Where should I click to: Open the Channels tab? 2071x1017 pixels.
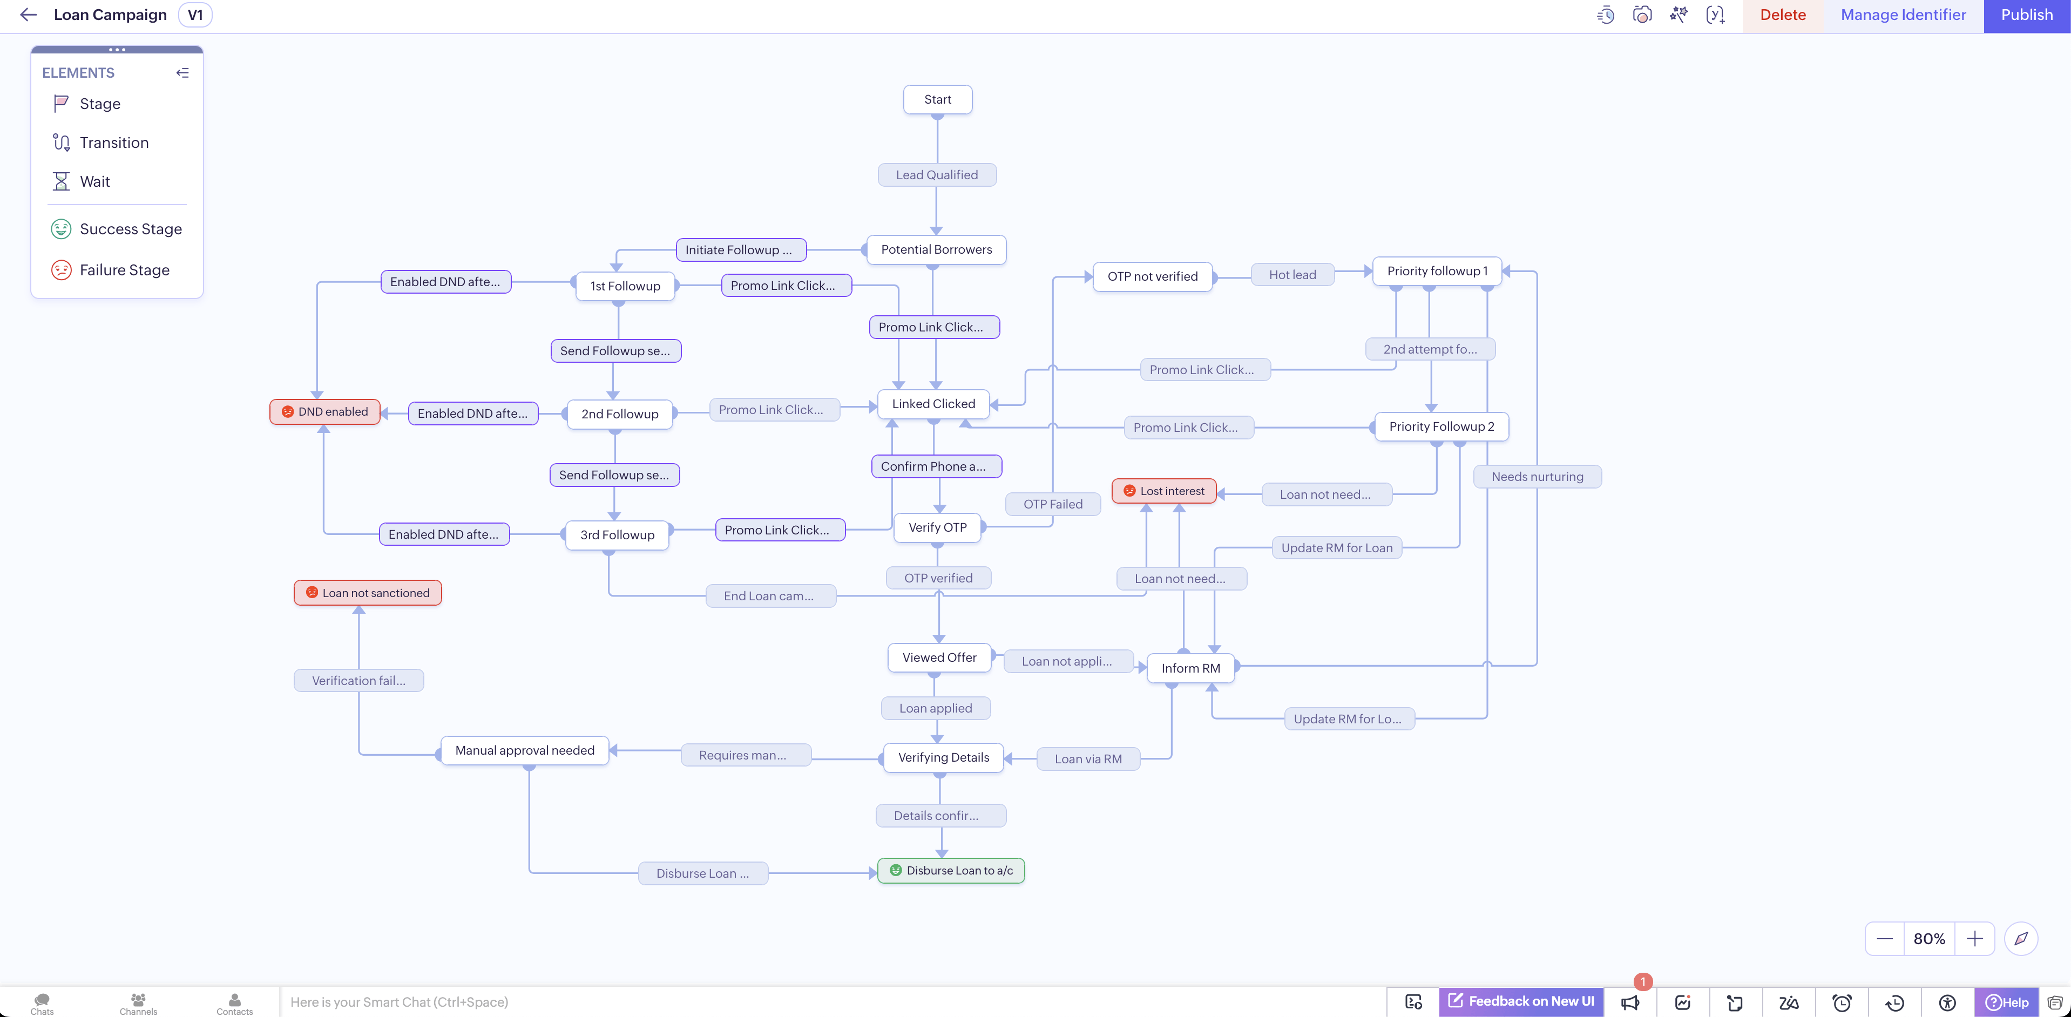[x=138, y=1004]
